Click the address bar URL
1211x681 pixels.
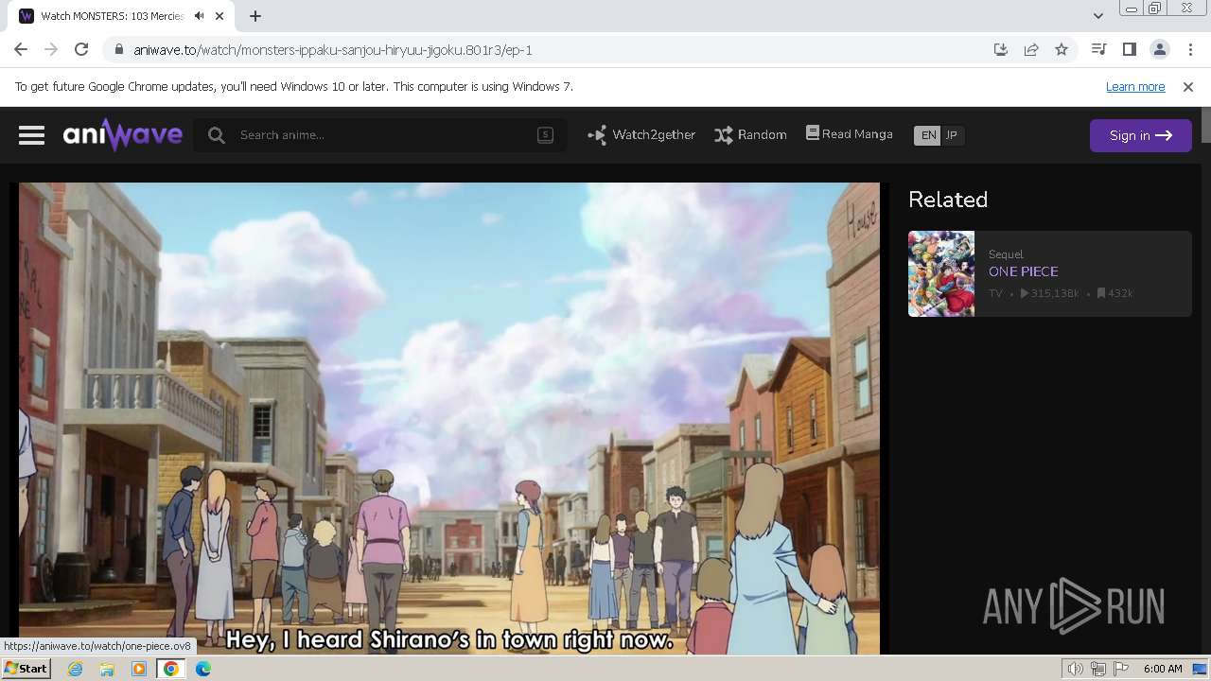click(x=333, y=50)
